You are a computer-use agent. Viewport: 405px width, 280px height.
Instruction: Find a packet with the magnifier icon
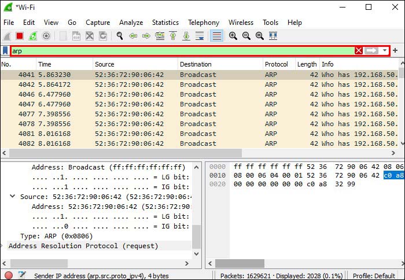point(120,36)
